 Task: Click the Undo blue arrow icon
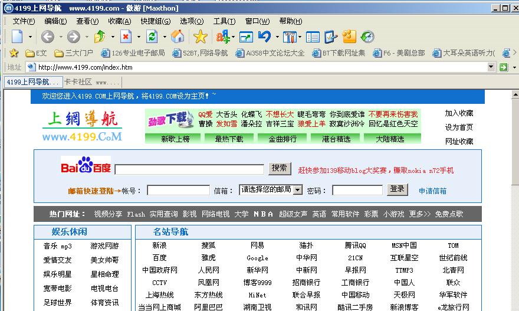click(264, 37)
